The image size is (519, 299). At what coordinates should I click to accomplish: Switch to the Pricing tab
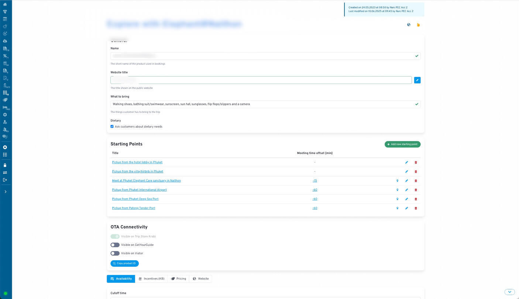178,279
